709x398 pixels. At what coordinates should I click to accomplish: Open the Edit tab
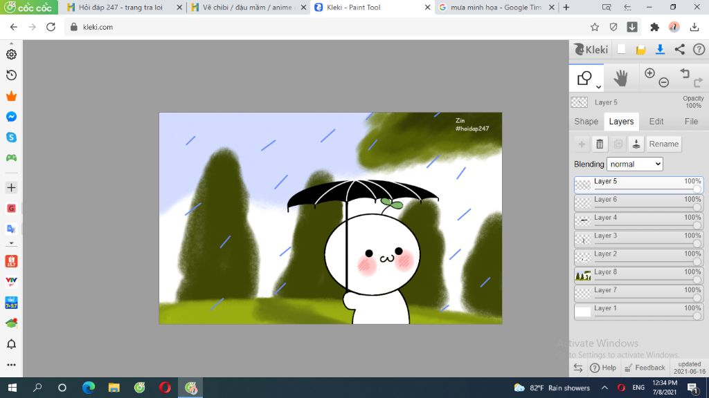[656, 122]
